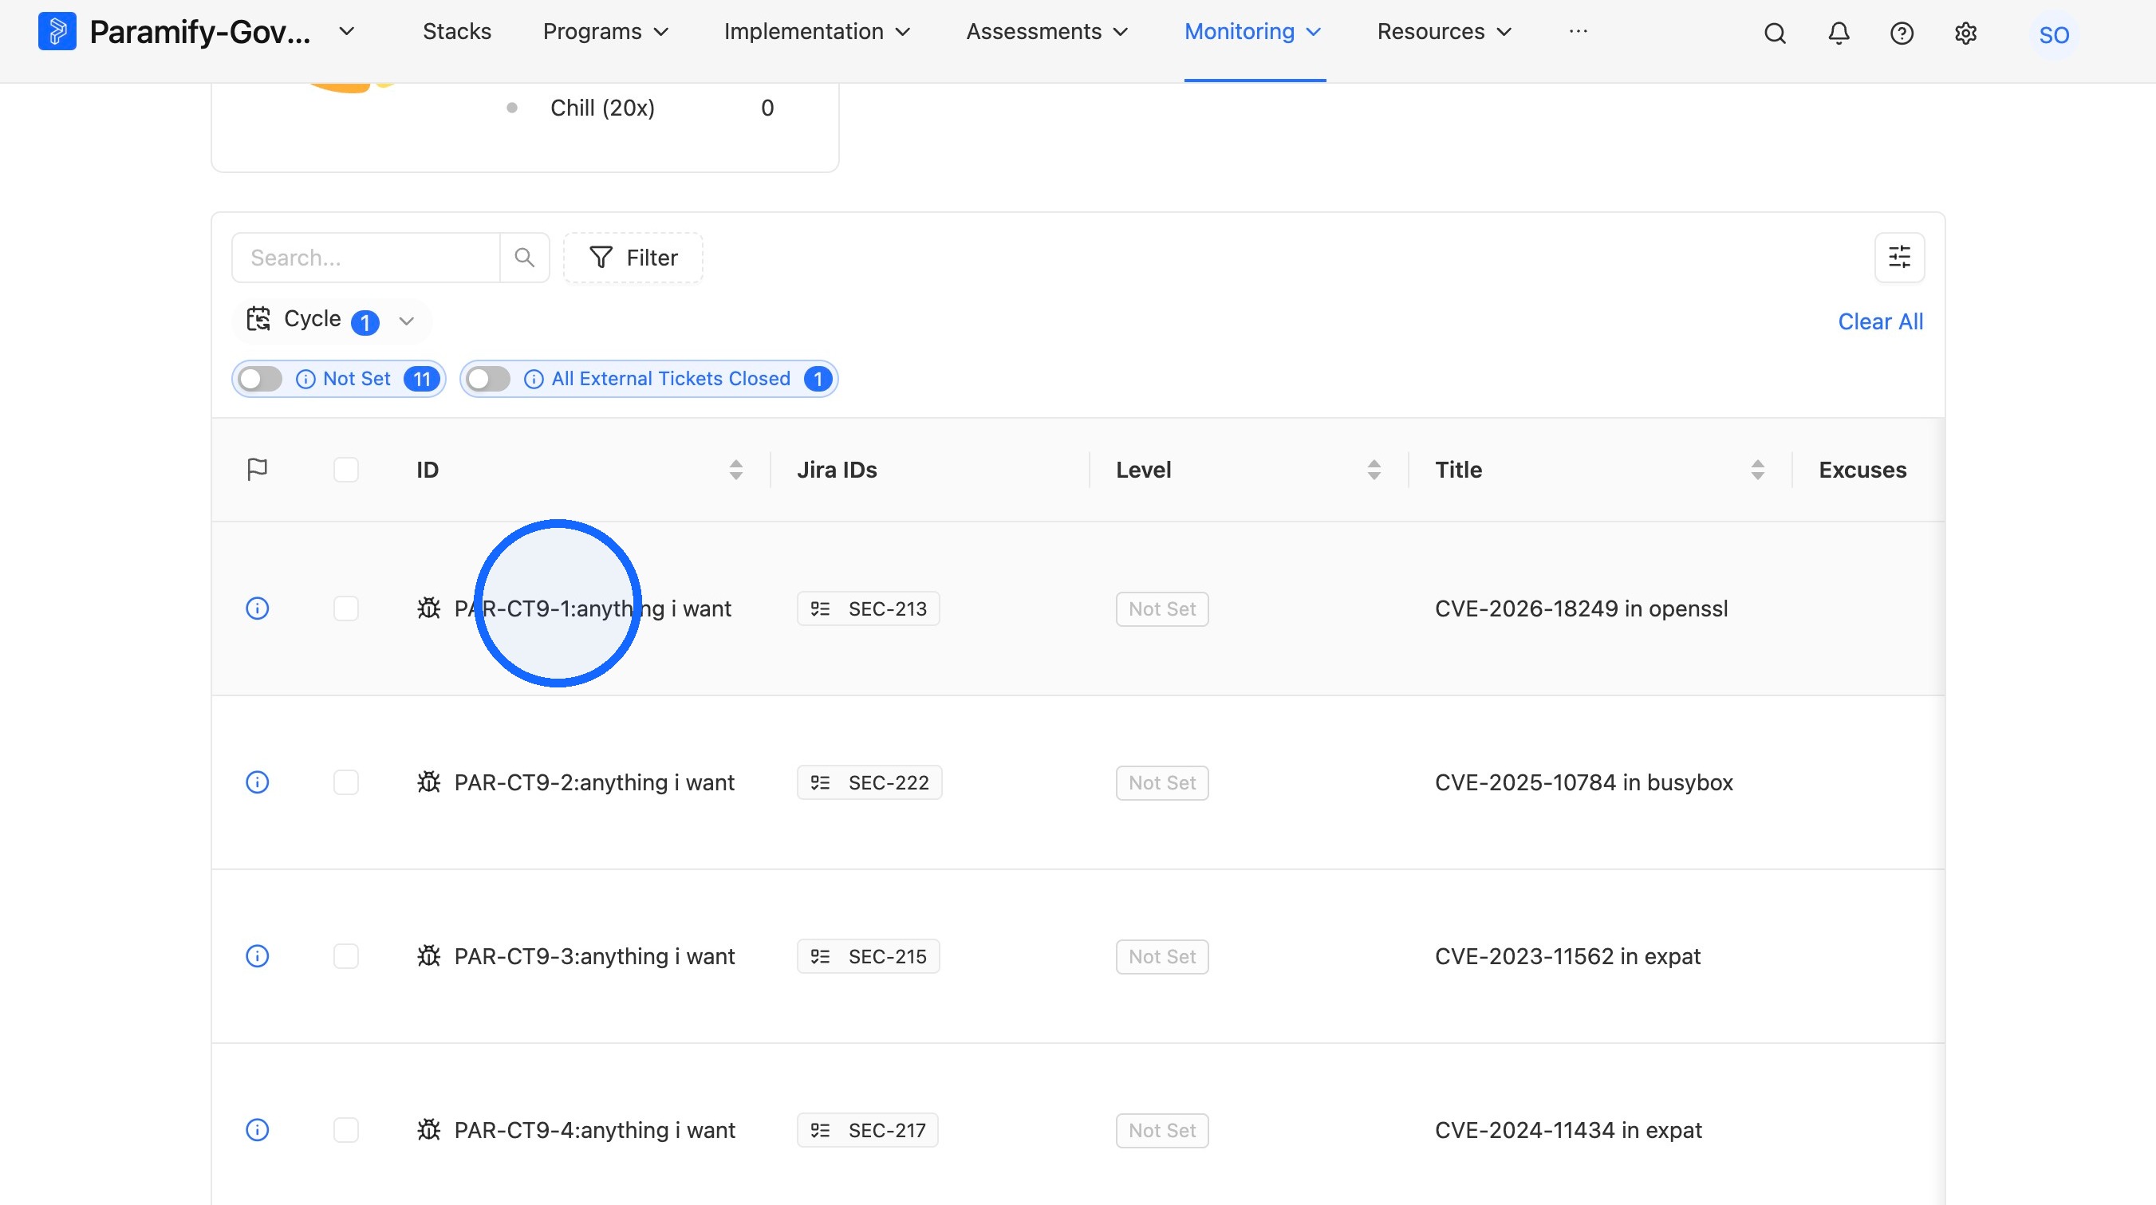This screenshot has width=2156, height=1205.
Task: Open the global search magnifier icon
Action: click(1776, 33)
